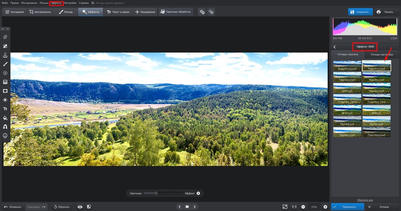Select the correction brush tool
This screenshot has height=211, width=401.
[5, 64]
